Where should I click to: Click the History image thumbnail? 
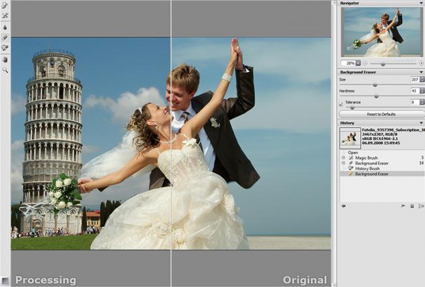pos(350,138)
